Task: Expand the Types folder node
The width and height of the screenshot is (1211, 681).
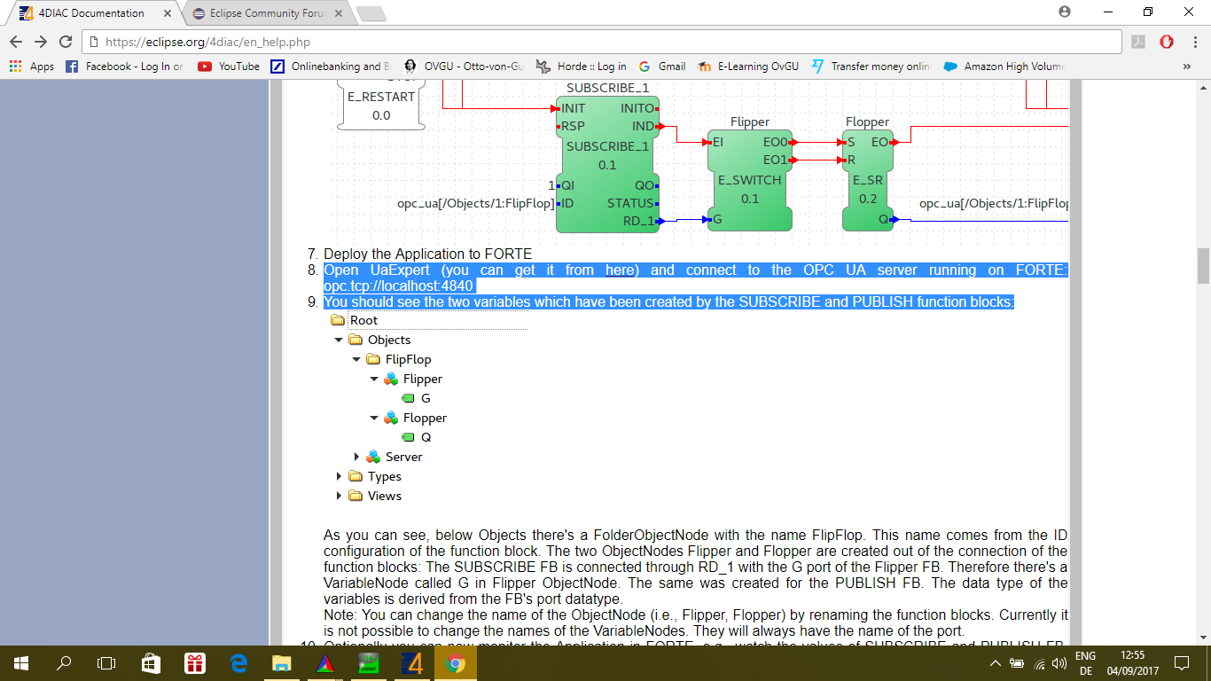Action: (339, 476)
